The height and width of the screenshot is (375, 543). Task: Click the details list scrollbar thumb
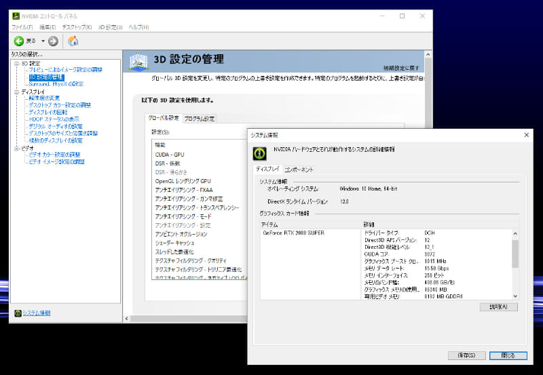click(515, 254)
